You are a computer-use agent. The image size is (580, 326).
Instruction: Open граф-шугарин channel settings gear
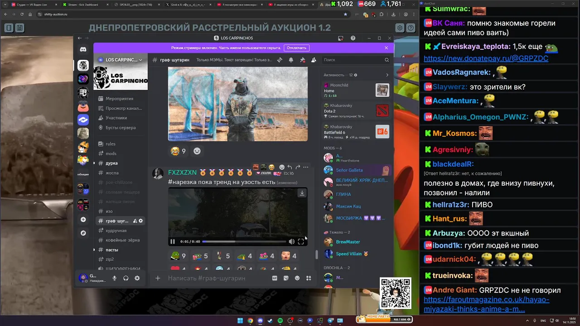(141, 221)
